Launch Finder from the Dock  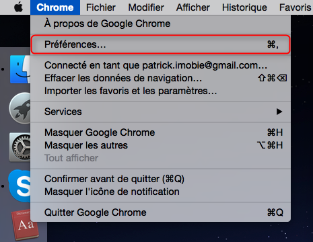click(x=20, y=69)
